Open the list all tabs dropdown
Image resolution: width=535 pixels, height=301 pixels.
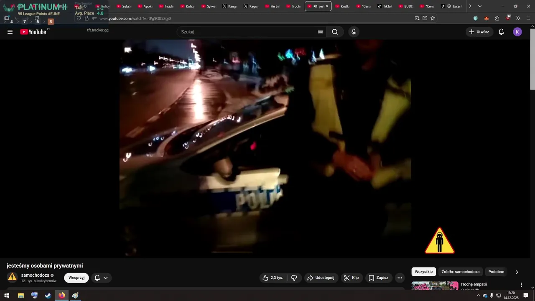[x=480, y=6]
